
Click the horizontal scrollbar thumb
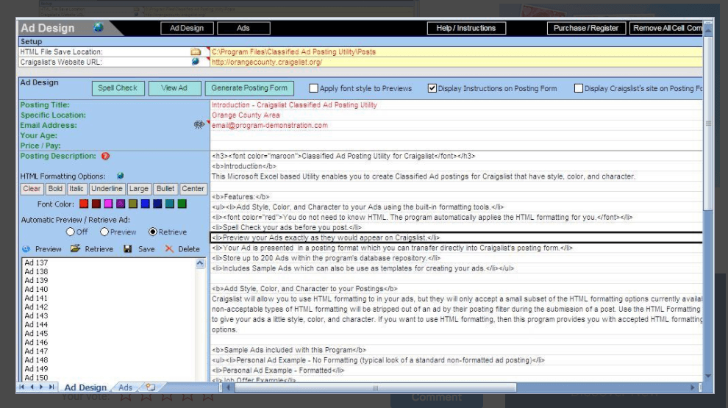(375, 387)
